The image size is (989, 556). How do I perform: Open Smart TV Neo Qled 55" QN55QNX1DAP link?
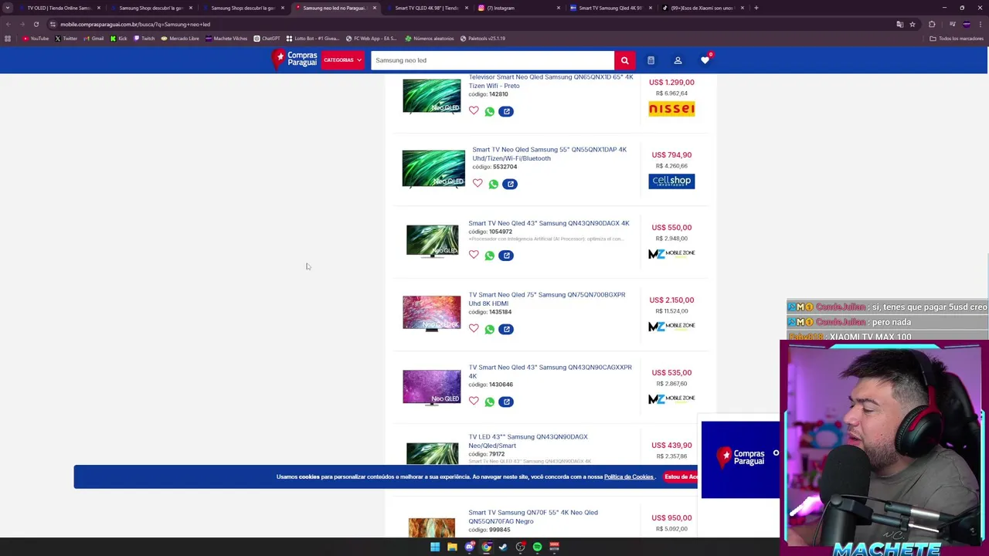coord(549,154)
